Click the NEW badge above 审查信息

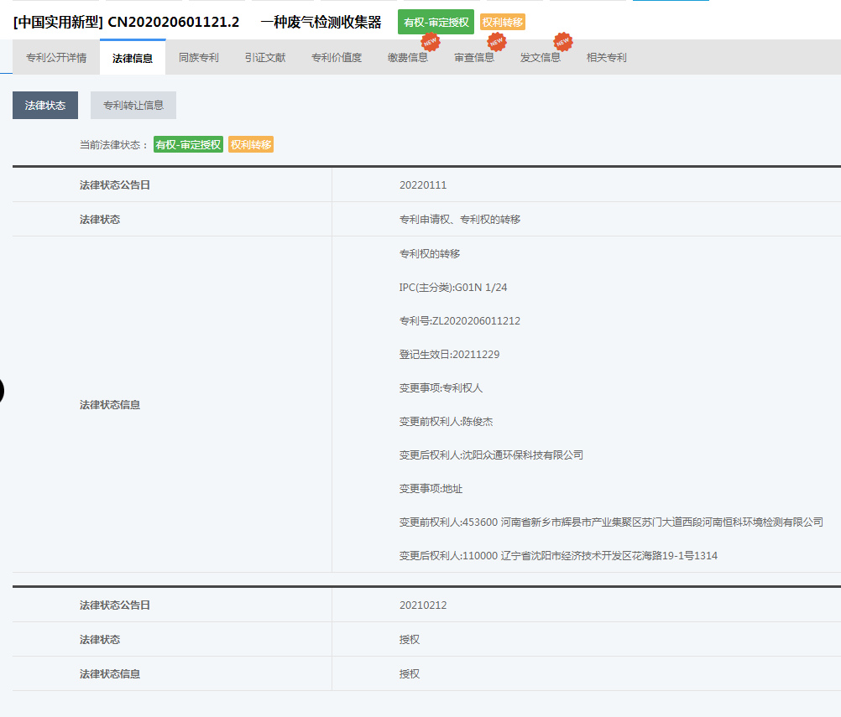click(x=497, y=42)
